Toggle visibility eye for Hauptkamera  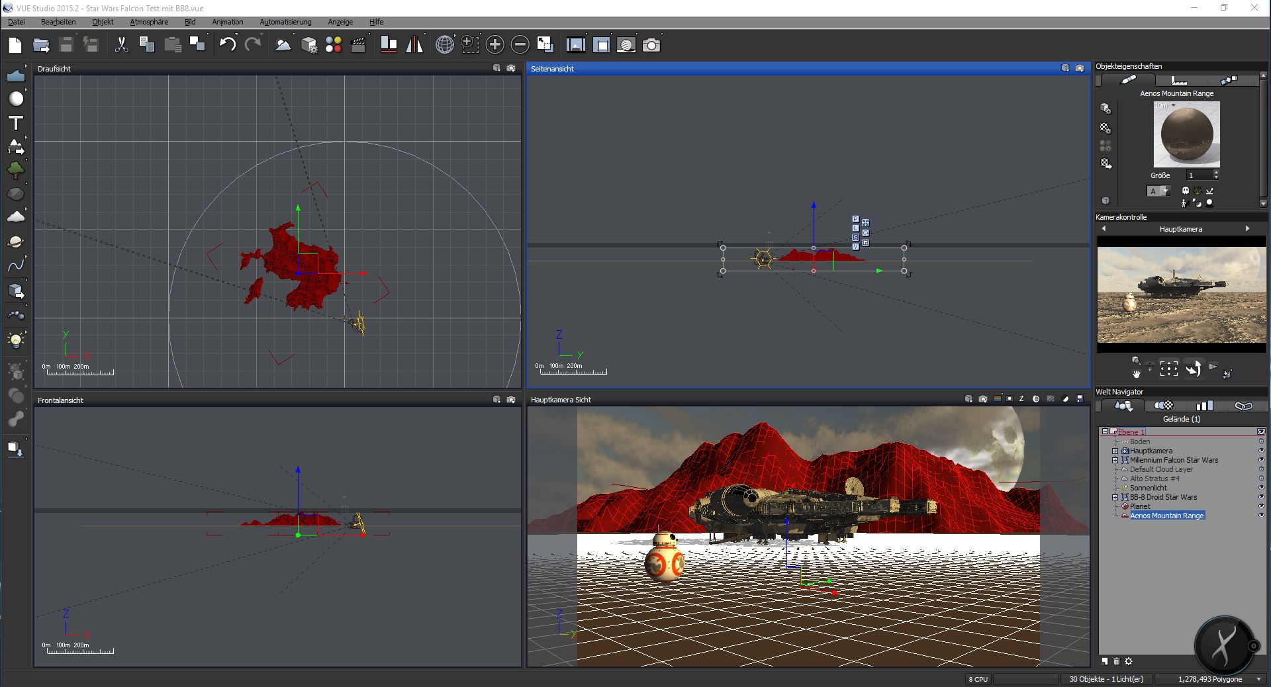[1261, 451]
